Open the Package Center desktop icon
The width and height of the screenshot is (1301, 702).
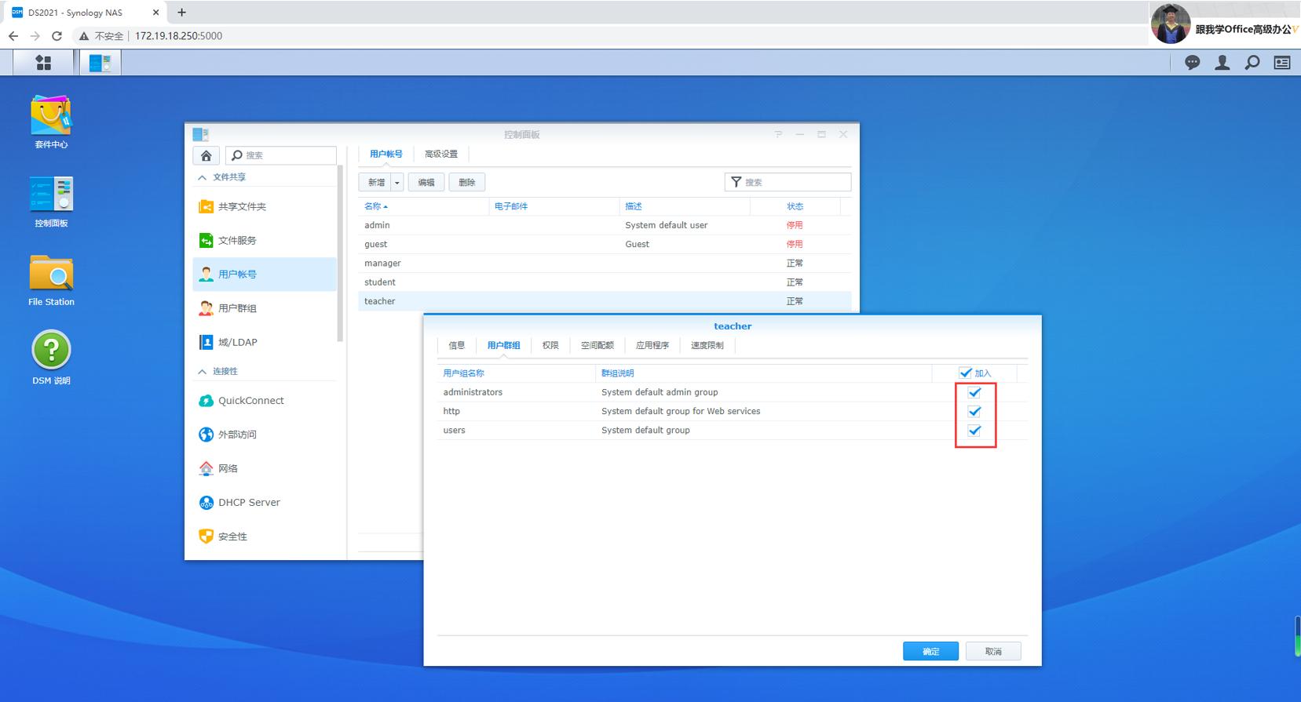(x=51, y=117)
